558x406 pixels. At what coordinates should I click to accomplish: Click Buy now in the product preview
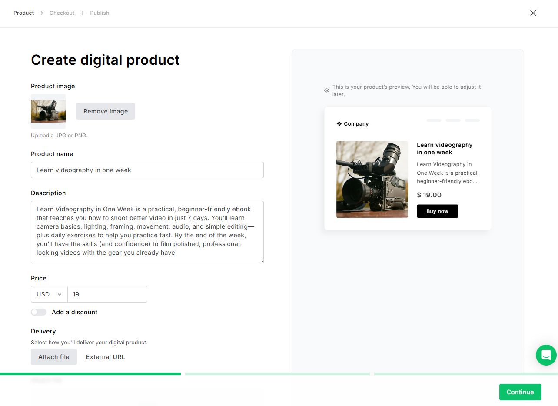click(437, 211)
